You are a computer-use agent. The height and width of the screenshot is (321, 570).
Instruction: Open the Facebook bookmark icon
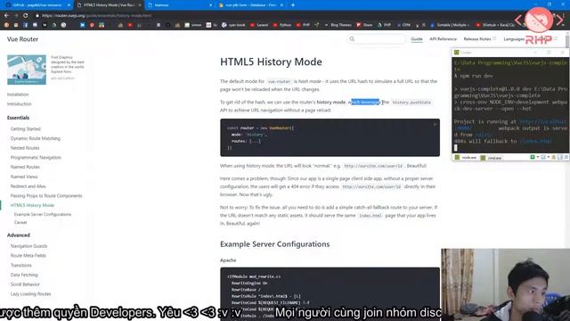click(26, 25)
